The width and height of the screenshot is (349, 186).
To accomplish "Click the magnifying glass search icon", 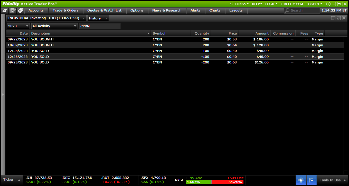I will [x=287, y=10].
